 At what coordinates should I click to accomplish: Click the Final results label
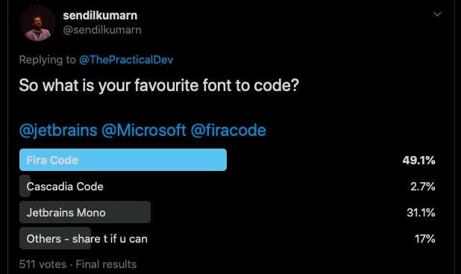(106, 264)
